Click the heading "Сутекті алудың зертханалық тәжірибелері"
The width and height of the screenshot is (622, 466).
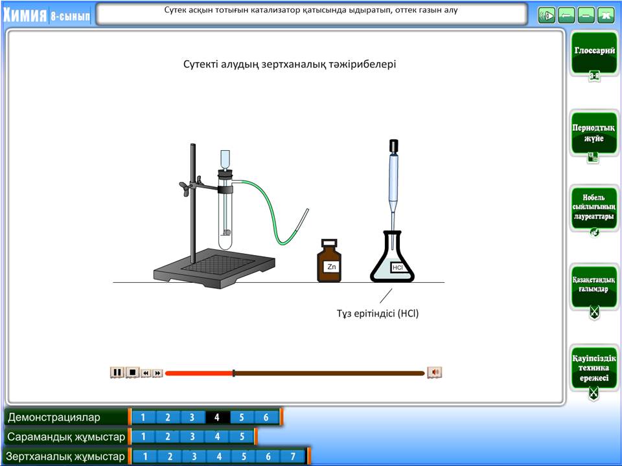[x=290, y=64]
